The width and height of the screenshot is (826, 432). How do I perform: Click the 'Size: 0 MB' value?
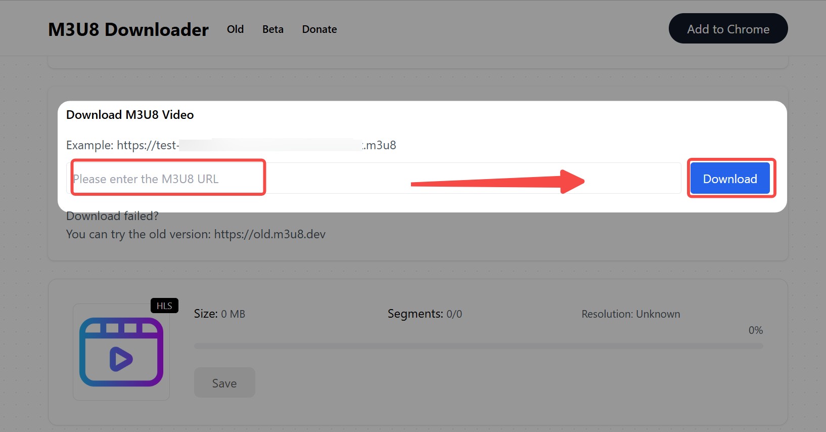tap(219, 314)
